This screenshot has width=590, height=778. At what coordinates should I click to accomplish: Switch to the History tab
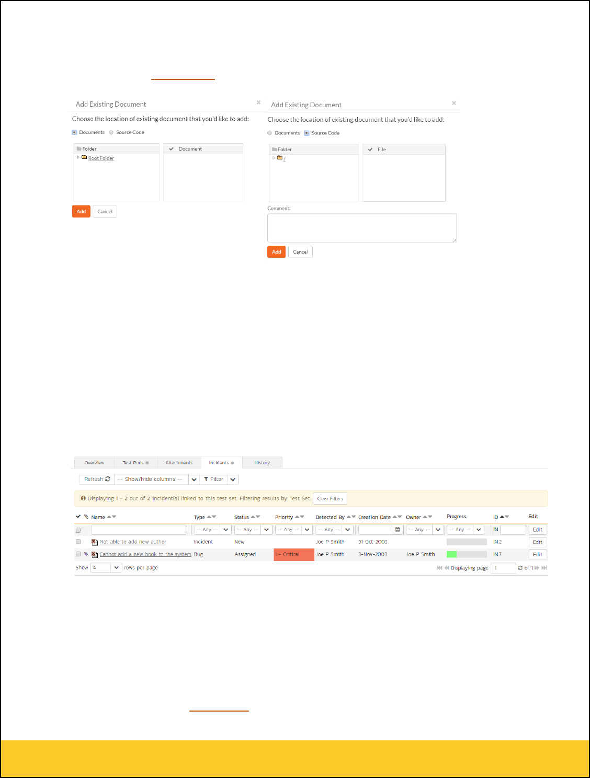(262, 463)
